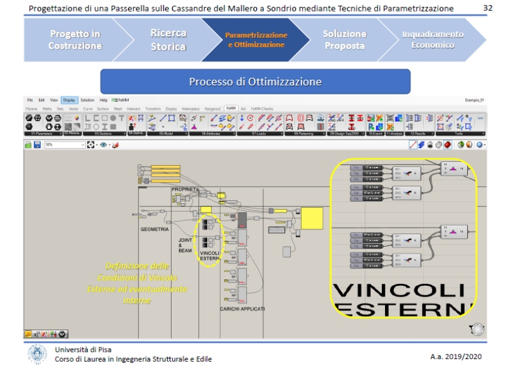Open the zoom percentage dropdown
The image size is (510, 366).
click(x=82, y=145)
